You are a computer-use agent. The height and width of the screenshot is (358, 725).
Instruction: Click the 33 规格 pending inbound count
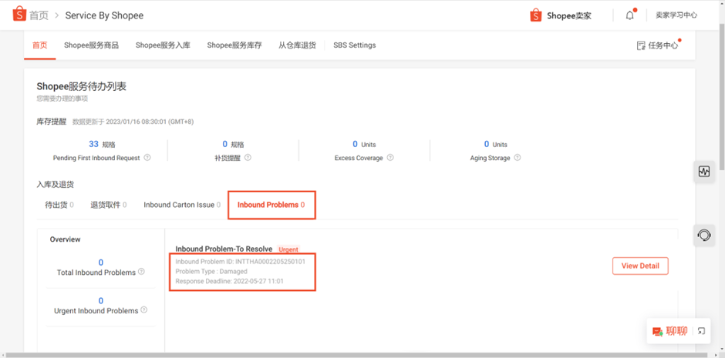click(102, 145)
